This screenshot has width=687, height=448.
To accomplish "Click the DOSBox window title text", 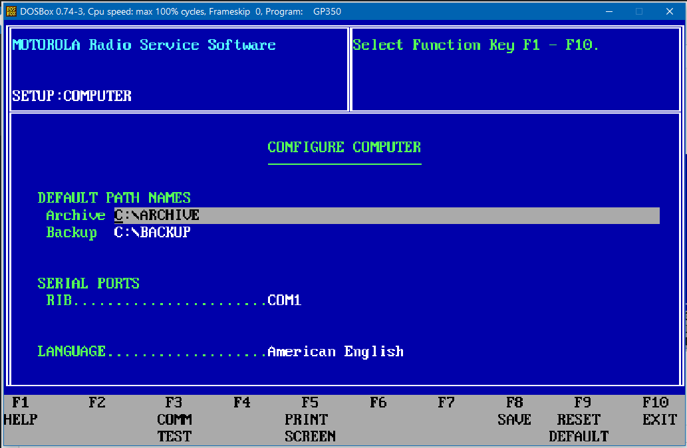I will pyautogui.click(x=180, y=11).
